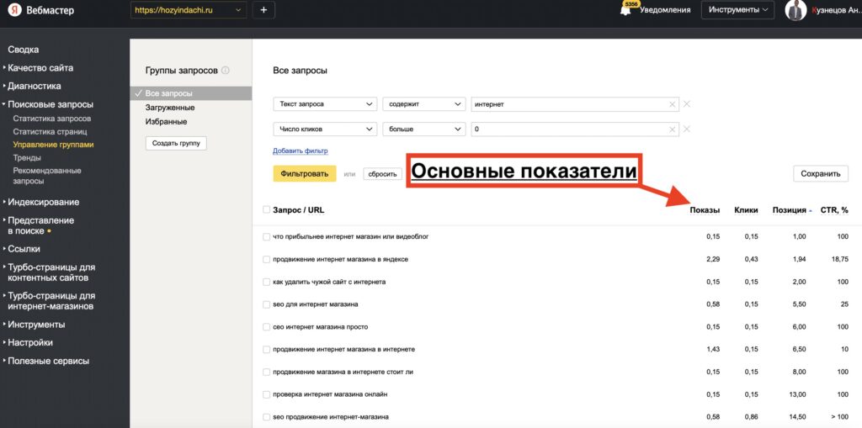Sort by Позиция column arrow

811,210
